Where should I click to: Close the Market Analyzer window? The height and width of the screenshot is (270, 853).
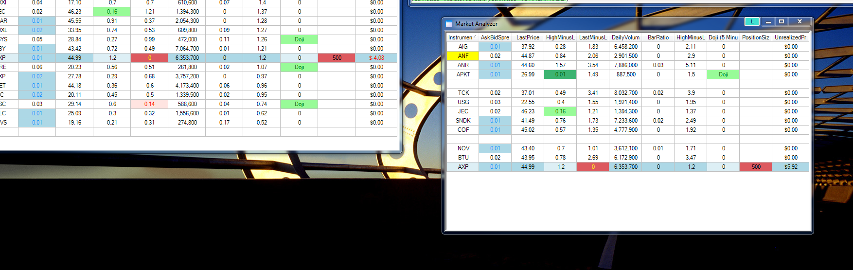point(800,21)
